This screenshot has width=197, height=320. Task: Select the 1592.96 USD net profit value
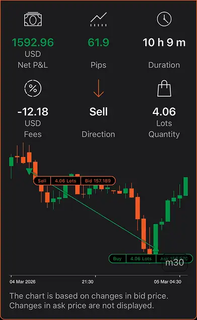[33, 43]
